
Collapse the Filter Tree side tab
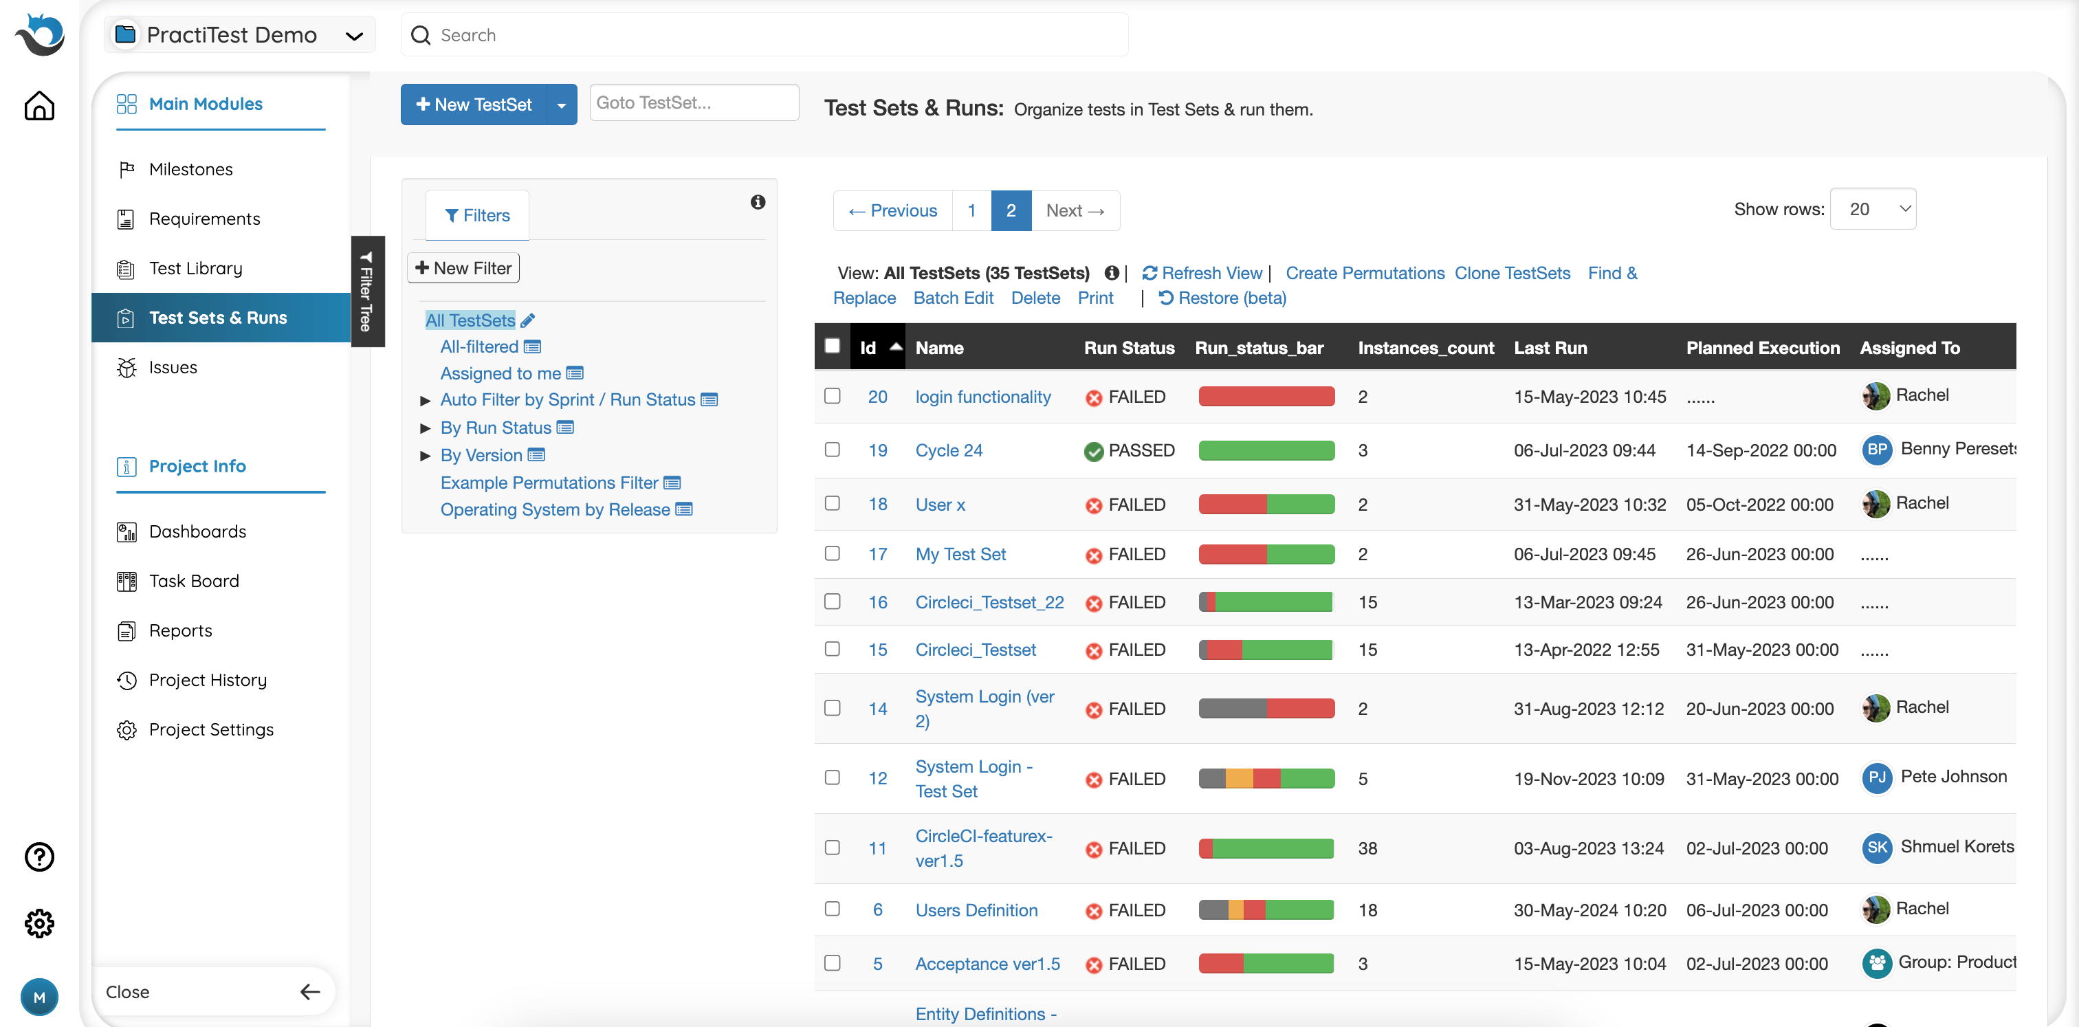coord(367,291)
